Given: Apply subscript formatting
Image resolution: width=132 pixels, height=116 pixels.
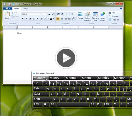Looking at the screenshot, I should pos(38,19).
